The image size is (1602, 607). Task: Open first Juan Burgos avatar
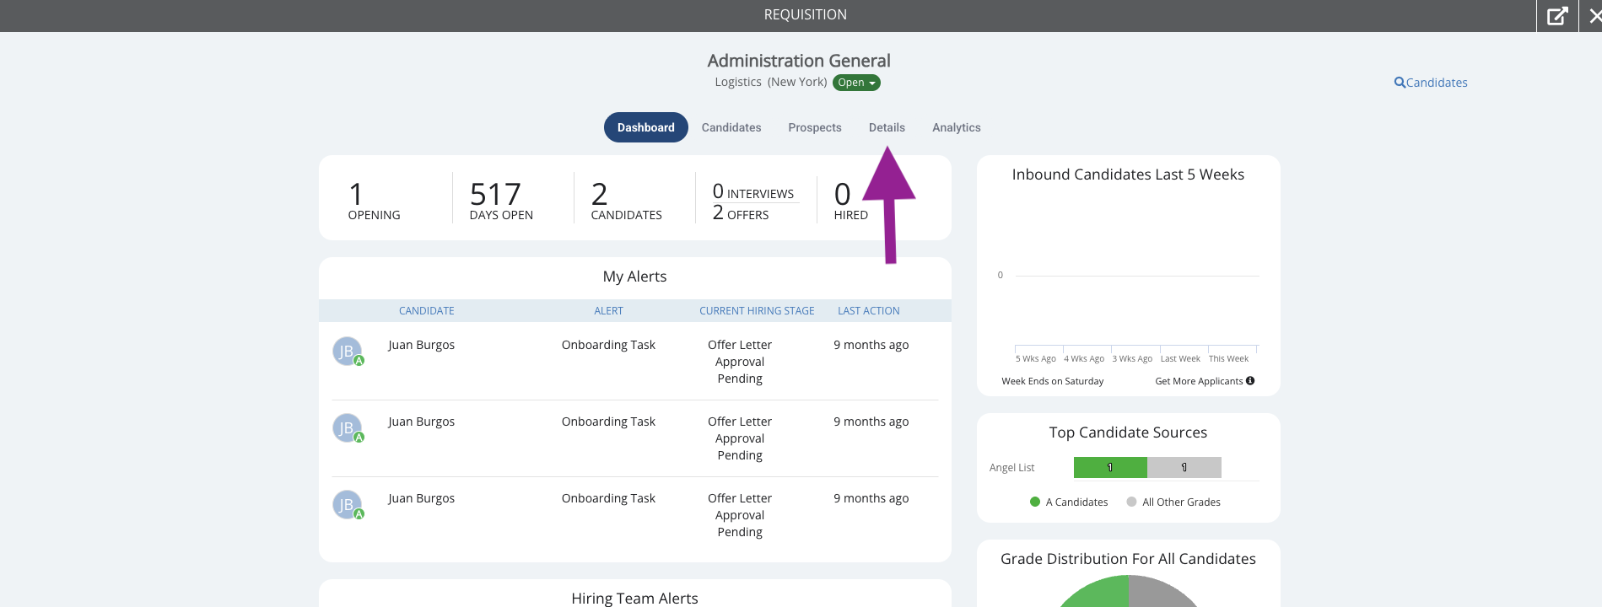click(x=348, y=352)
